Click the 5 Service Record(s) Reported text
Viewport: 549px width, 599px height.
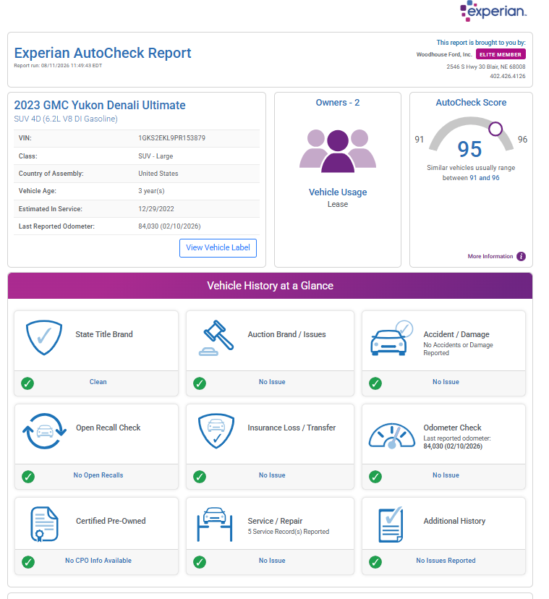288,532
